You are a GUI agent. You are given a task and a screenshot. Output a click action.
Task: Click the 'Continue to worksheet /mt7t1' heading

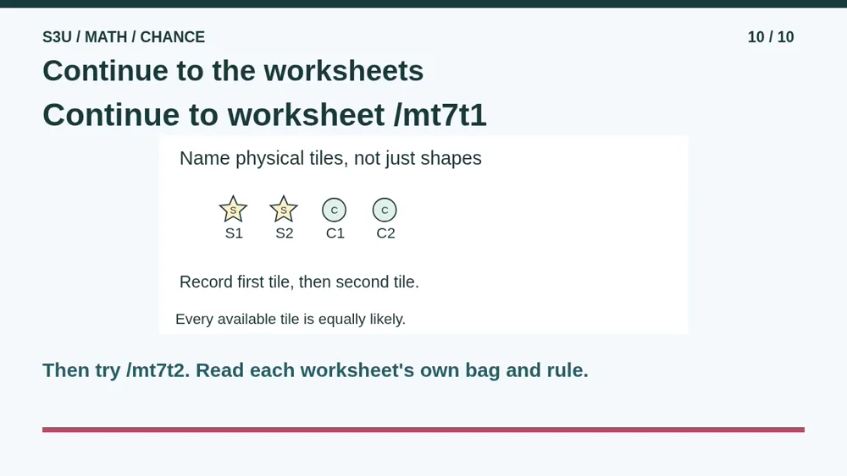point(264,115)
